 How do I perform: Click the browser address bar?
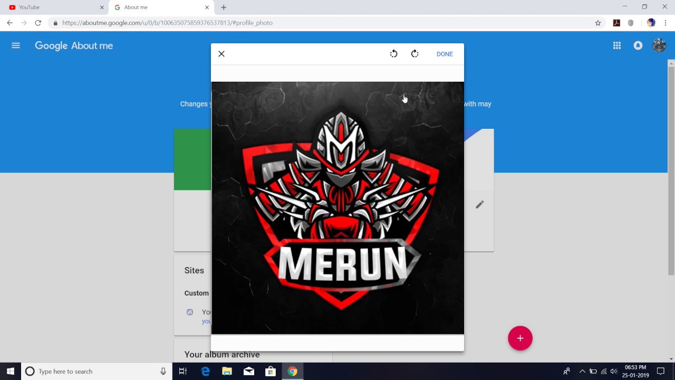tap(211, 23)
